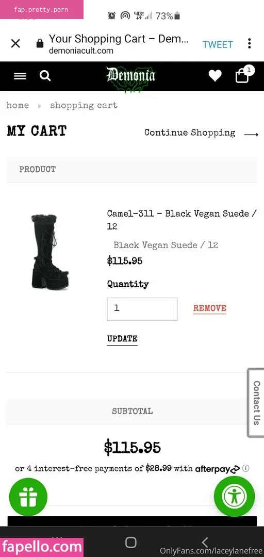Tap the Android back navigation button

pyautogui.click(x=205, y=542)
